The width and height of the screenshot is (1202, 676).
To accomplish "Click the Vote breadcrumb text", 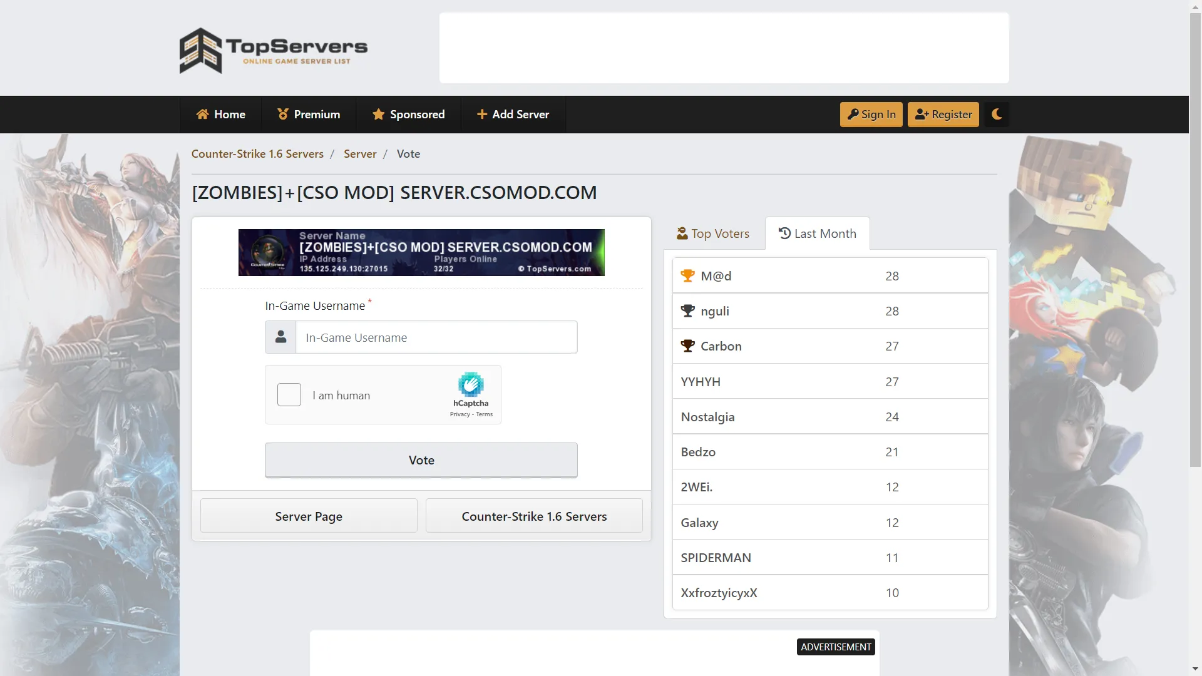I will (408, 154).
